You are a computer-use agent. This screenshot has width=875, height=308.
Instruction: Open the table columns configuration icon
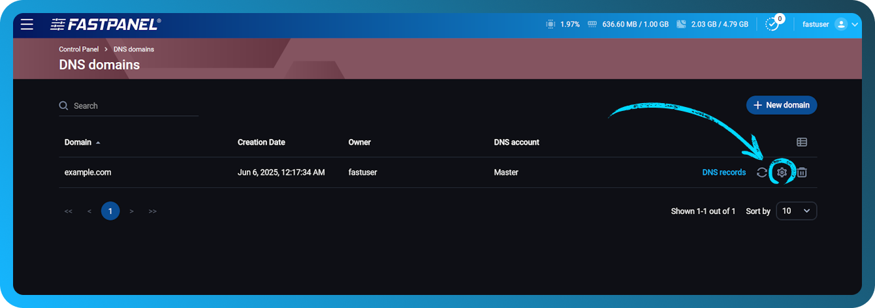tap(802, 142)
